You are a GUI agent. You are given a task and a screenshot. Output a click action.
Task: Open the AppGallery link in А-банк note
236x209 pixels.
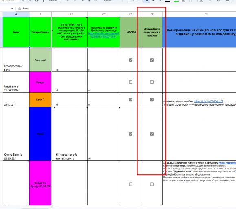[x=227, y=163]
